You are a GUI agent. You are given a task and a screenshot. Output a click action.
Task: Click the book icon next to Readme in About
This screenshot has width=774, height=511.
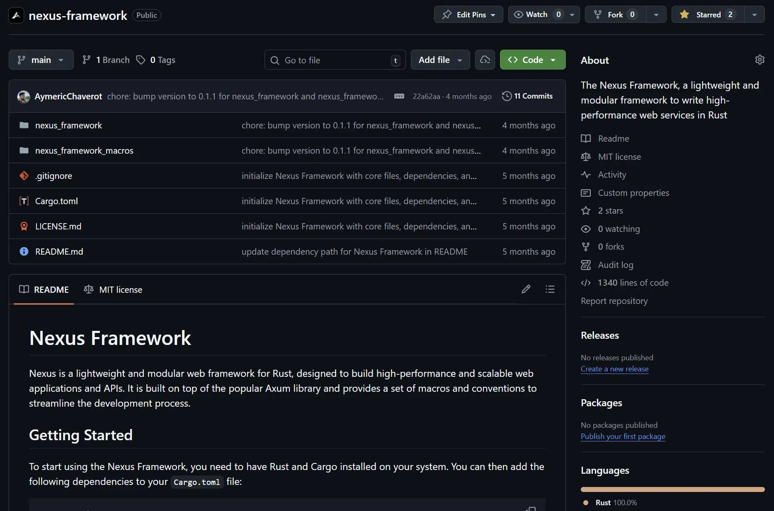pyautogui.click(x=586, y=138)
